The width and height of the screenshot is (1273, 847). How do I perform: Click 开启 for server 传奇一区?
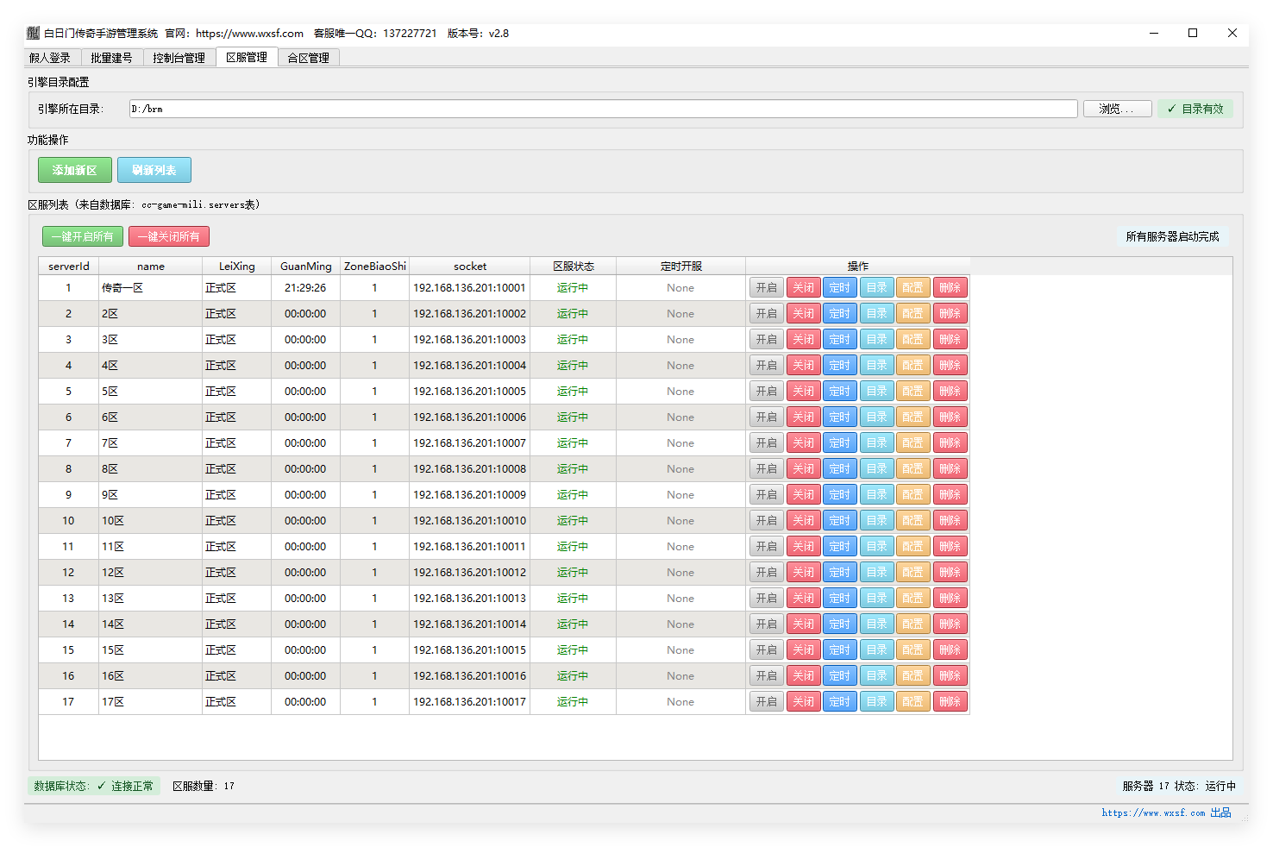(766, 288)
